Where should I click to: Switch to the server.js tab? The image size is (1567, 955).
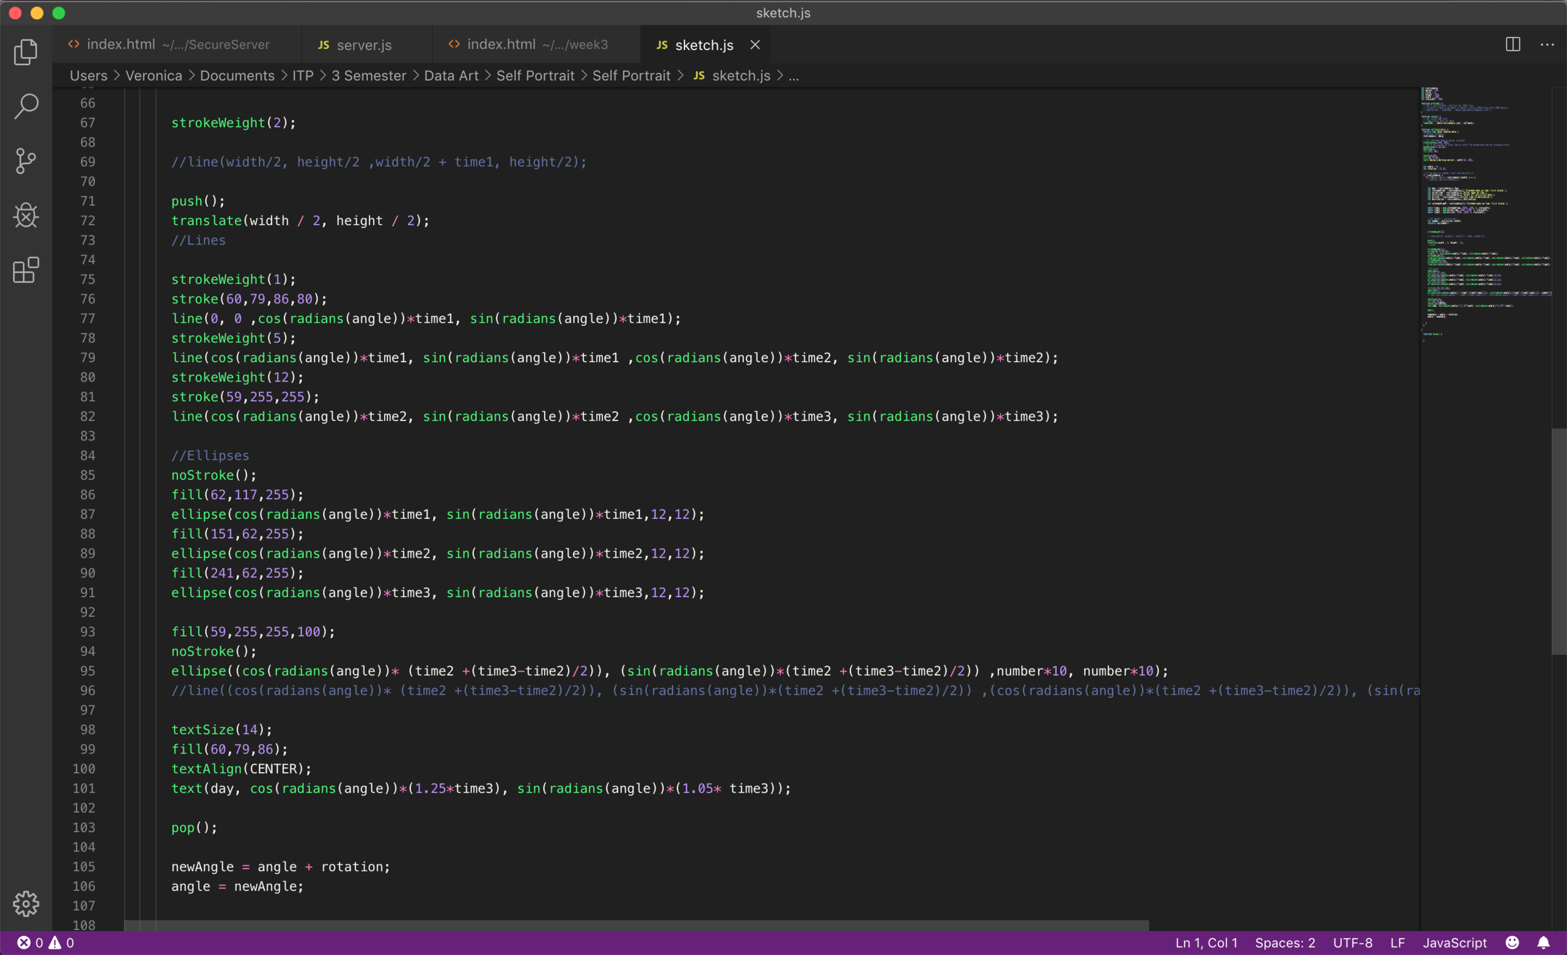coord(364,45)
